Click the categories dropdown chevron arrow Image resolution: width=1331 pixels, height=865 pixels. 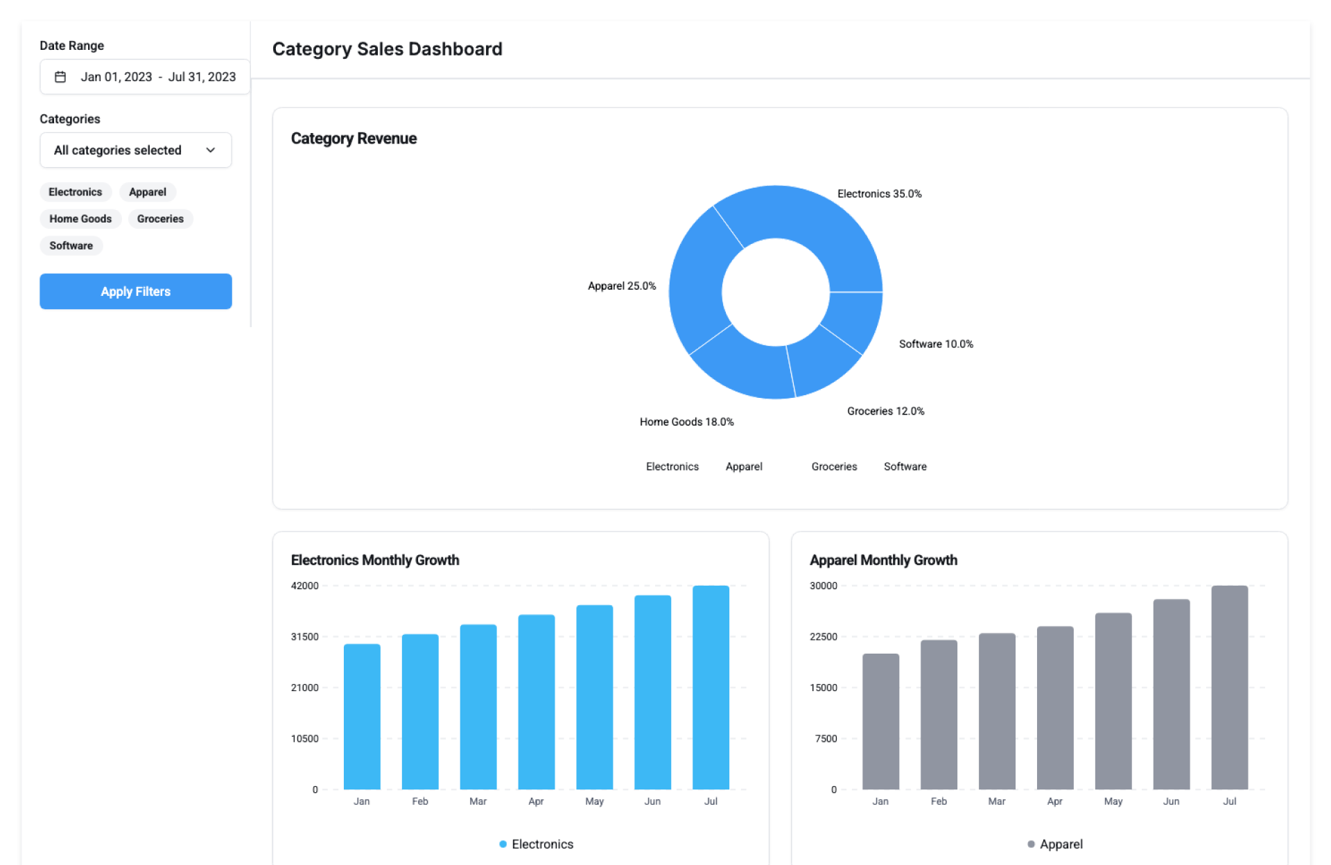pos(211,150)
